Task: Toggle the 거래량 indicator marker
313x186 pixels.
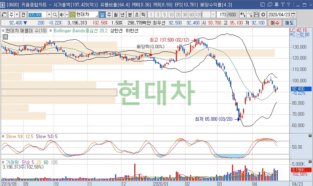Action: (3, 162)
